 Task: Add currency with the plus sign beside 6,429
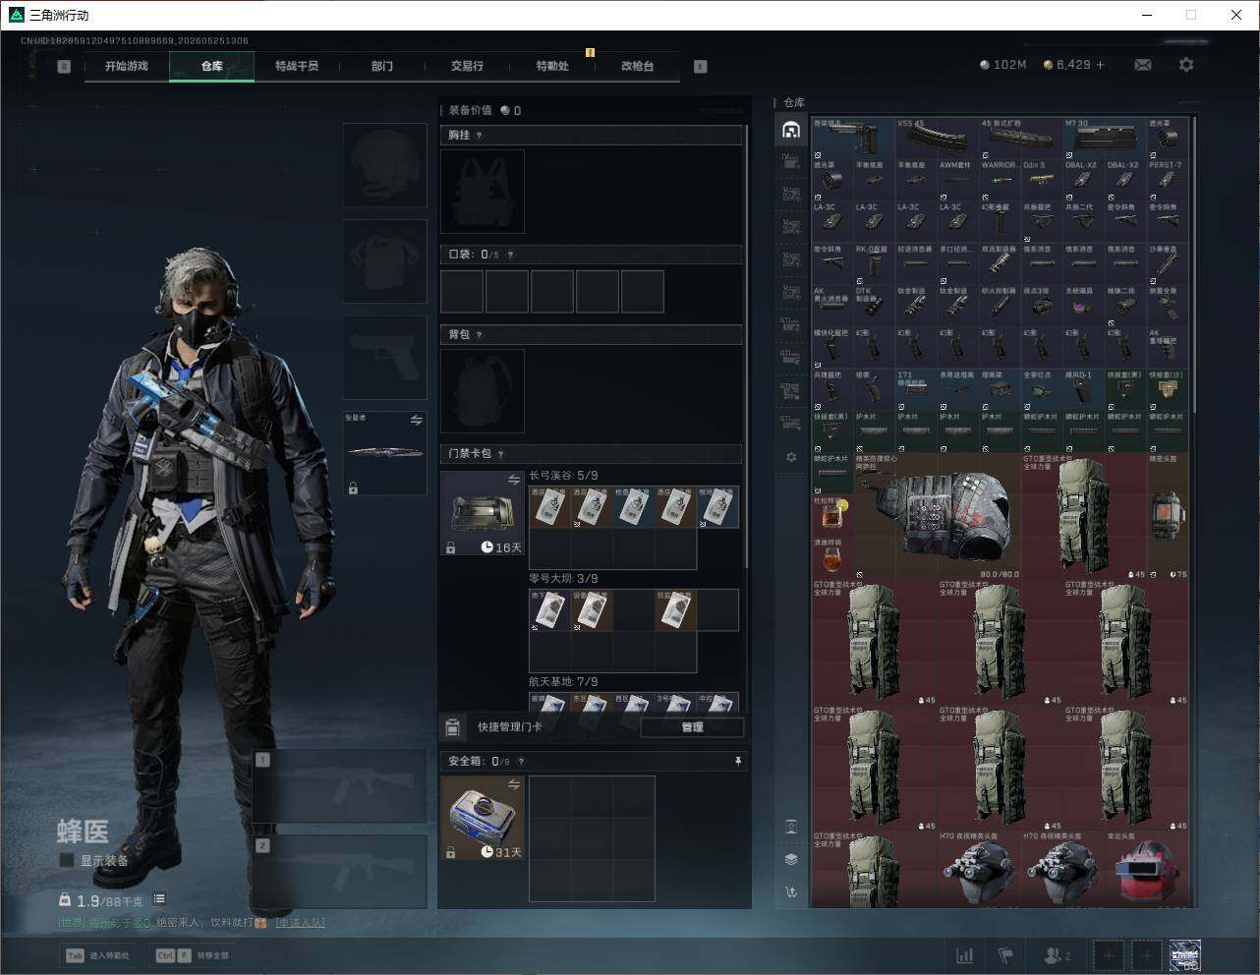point(1100,65)
